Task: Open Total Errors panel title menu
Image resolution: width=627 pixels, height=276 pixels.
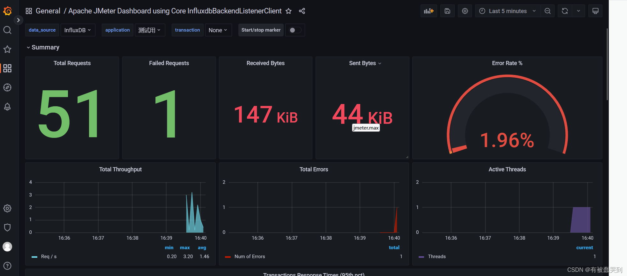Action: (314, 169)
